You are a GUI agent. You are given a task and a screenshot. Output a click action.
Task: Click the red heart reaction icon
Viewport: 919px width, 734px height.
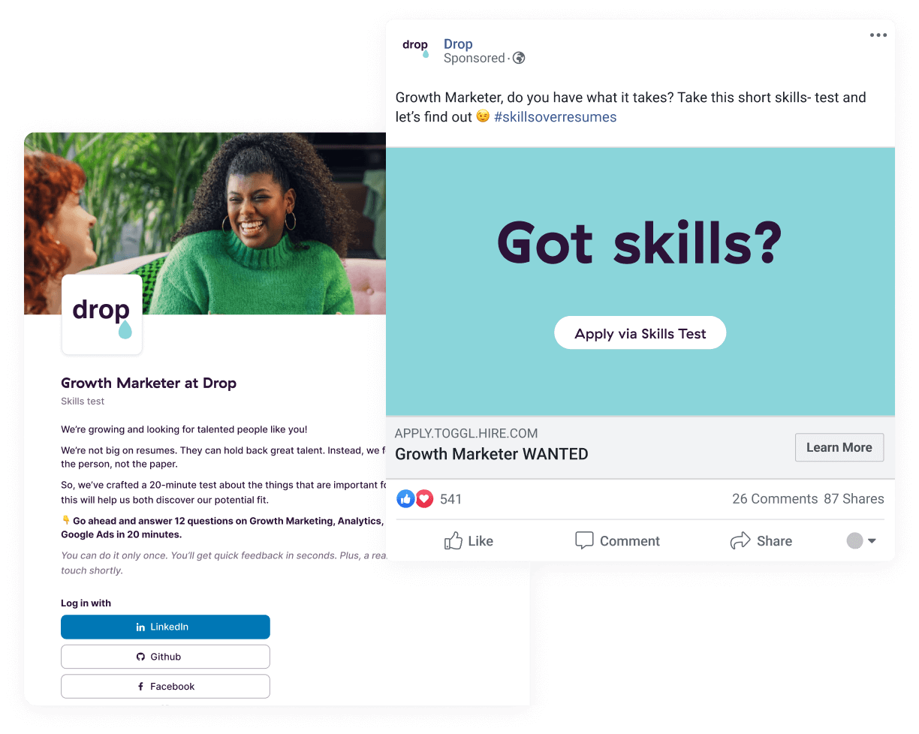(424, 498)
